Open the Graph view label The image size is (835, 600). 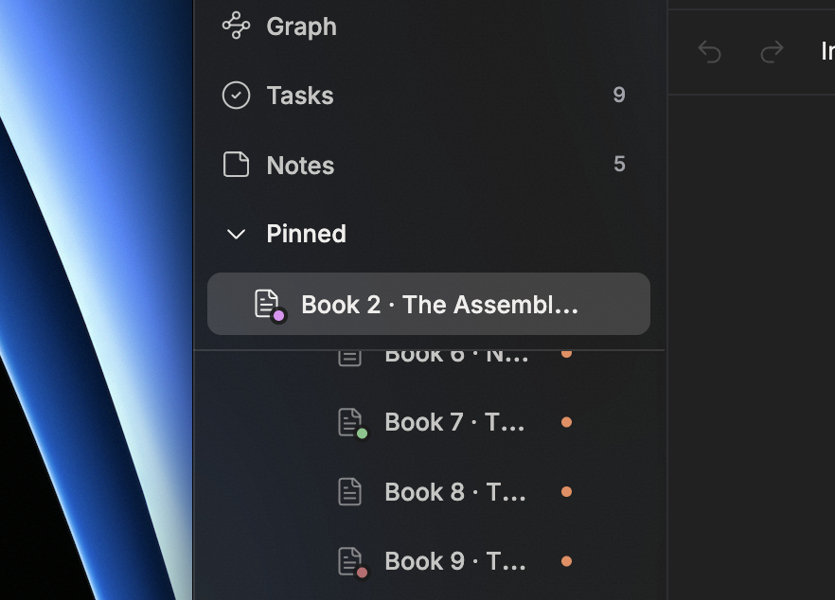point(301,26)
